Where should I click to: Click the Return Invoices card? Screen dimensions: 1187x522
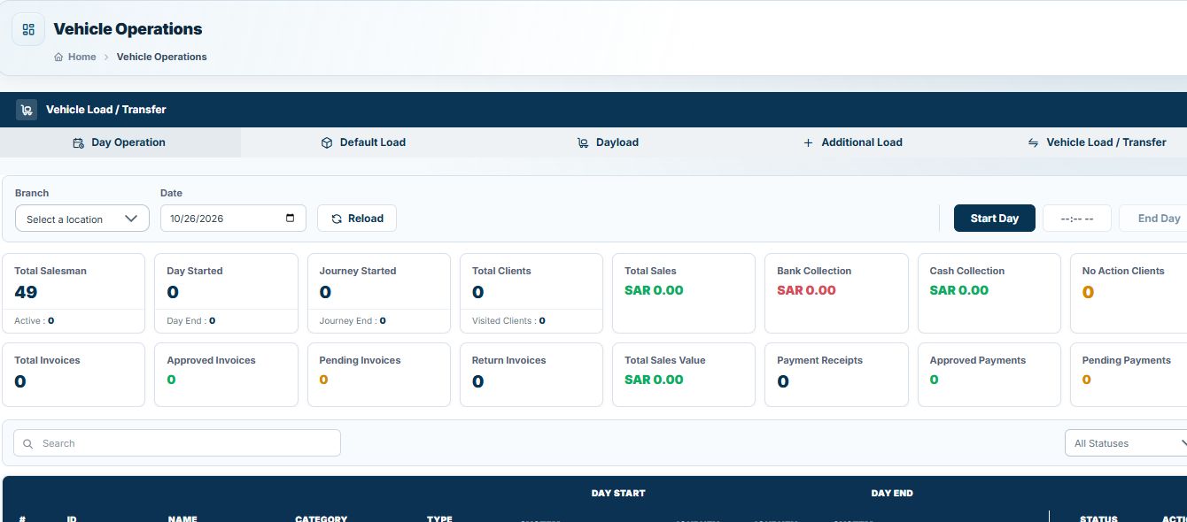[531, 375]
